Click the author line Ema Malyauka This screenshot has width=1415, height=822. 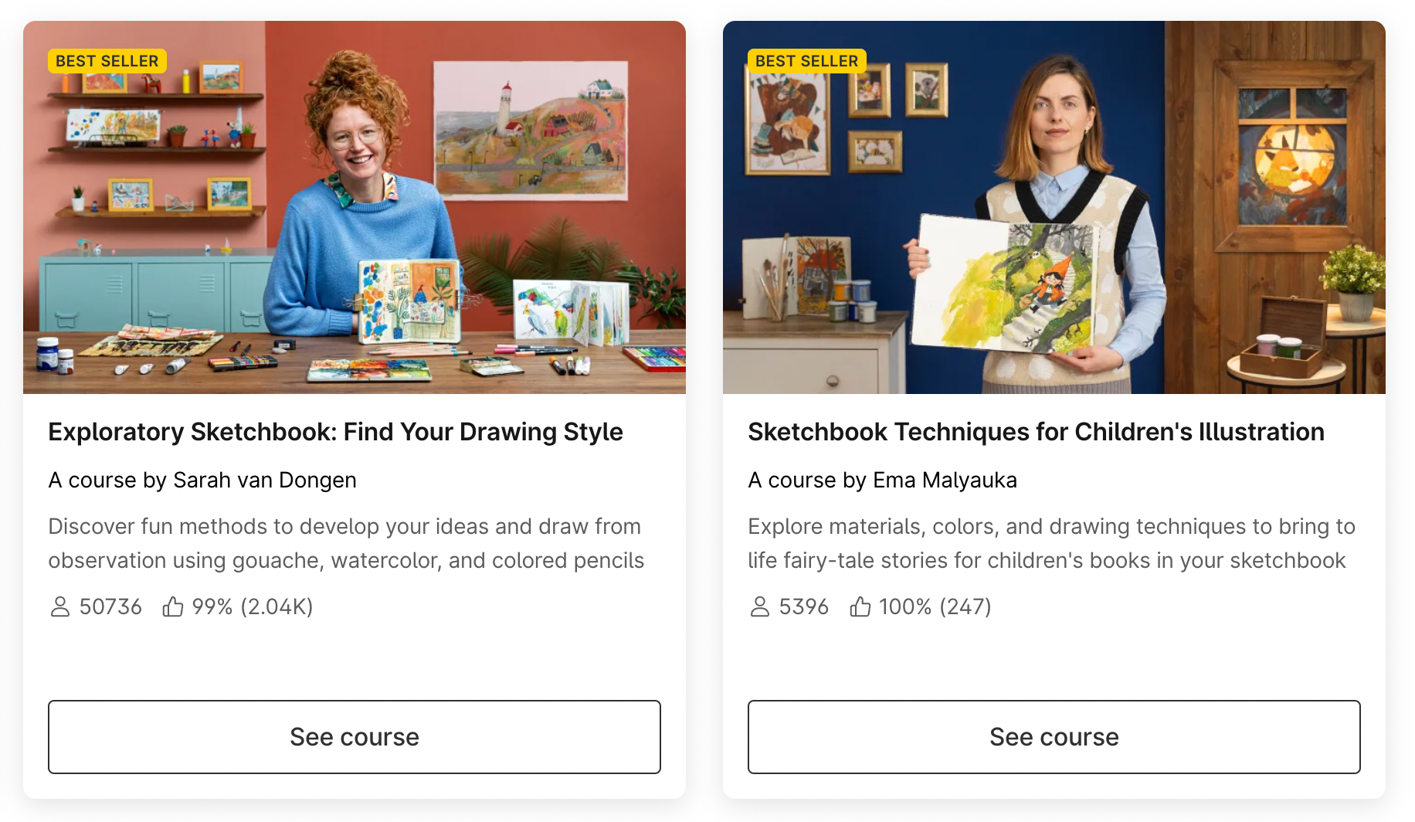[882, 480]
